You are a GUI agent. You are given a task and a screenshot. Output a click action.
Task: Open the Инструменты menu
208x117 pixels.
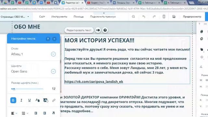point(59,17)
